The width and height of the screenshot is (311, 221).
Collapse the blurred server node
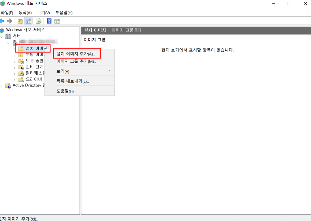pos(8,43)
